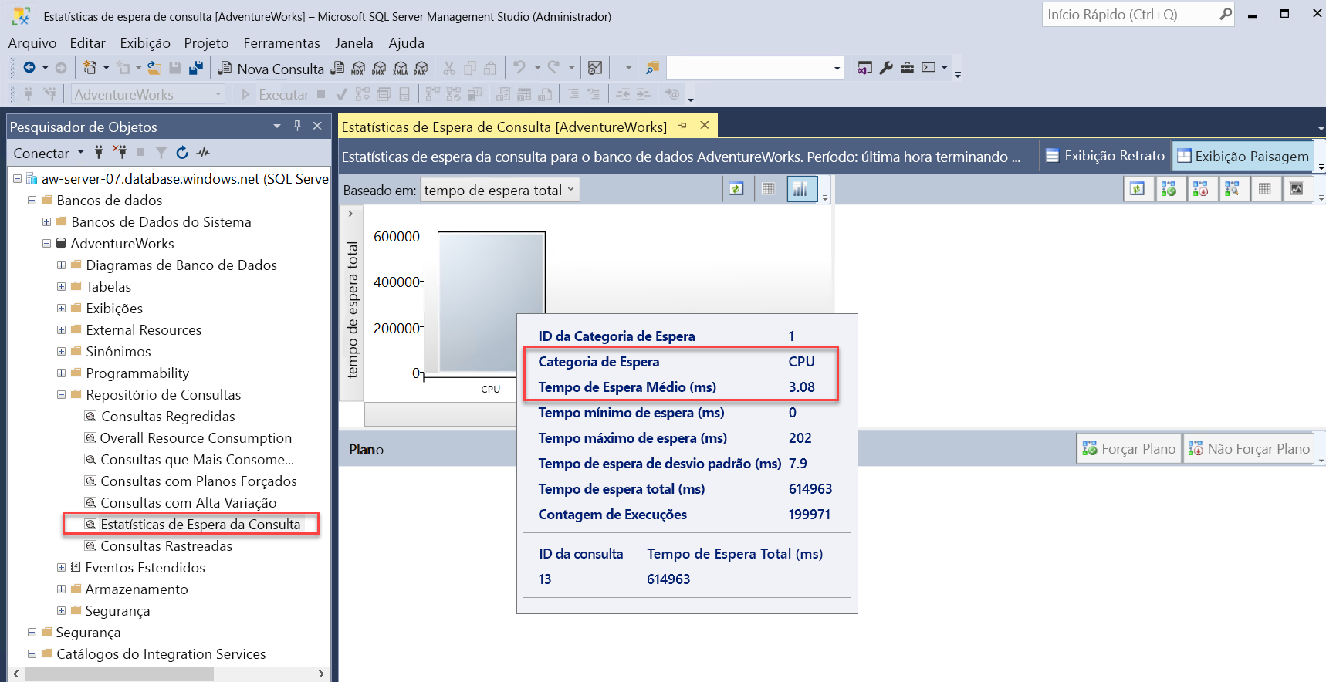Image resolution: width=1326 pixels, height=682 pixels.
Task: Click the unforce plan icon with red mark
Action: pyautogui.click(x=1201, y=189)
